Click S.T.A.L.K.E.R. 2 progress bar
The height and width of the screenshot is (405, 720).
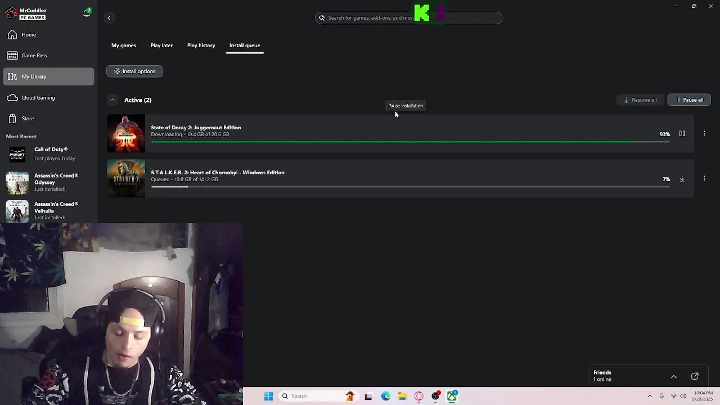410,186
